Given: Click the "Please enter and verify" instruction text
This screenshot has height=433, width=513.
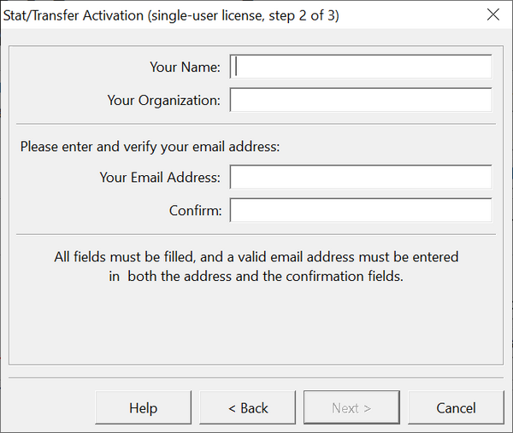Looking at the screenshot, I should (x=150, y=146).
